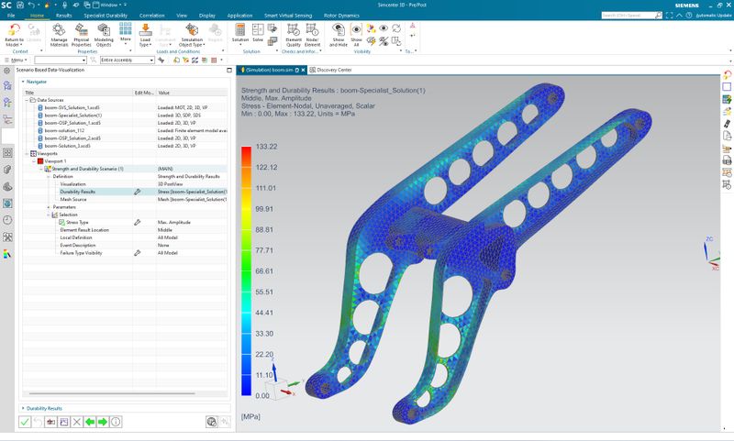Click the green check apply icon
The height and width of the screenshot is (441, 734).
coord(25,422)
